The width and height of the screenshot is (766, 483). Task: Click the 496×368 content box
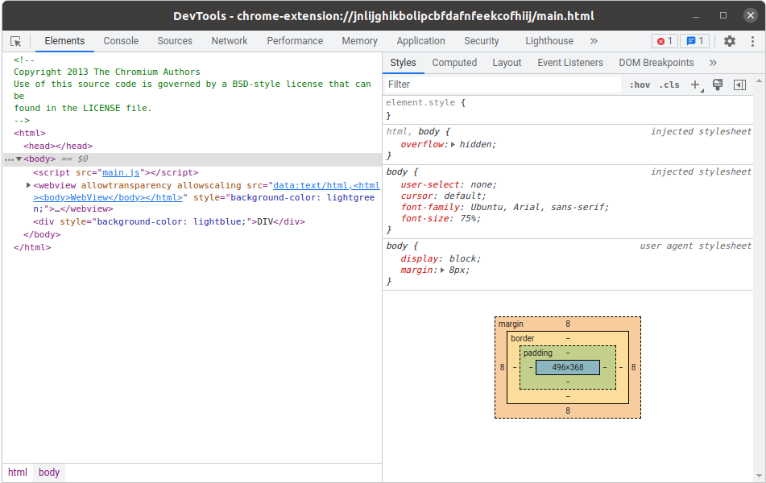[x=568, y=367]
